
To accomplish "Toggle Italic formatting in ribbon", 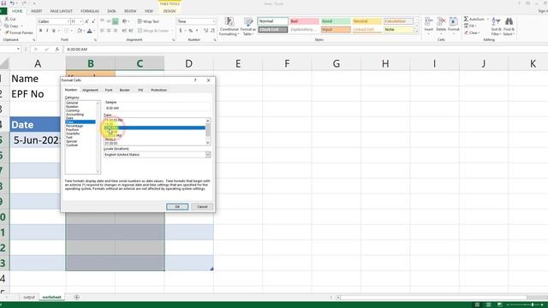I will 47,31.
